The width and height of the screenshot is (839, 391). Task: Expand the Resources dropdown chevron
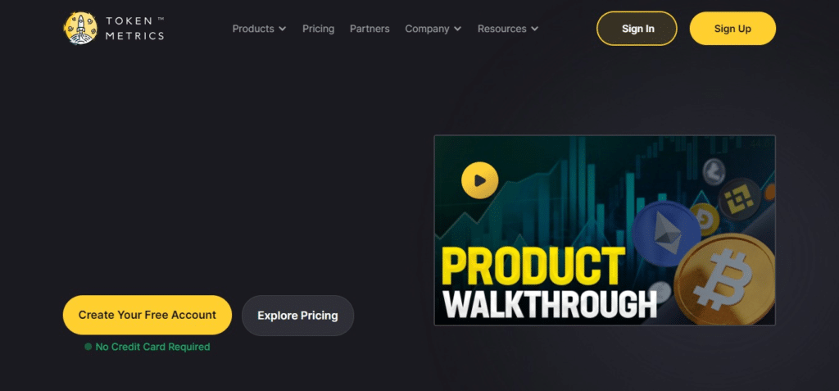534,29
